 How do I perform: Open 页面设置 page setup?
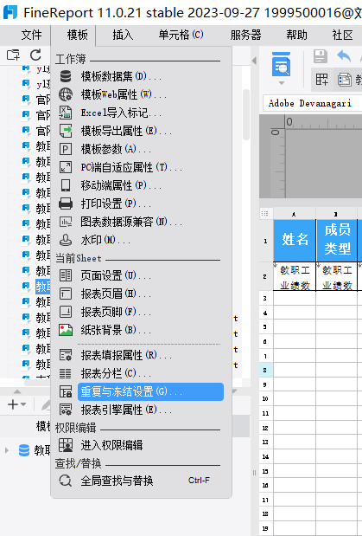(116, 275)
